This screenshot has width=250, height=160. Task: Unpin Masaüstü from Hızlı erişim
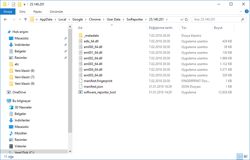(65, 38)
